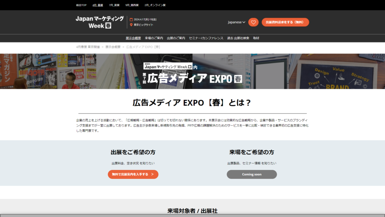Viewport: 385px width, 217px height.
Task: Click the venue text 東京ビッグサイト
Action: coord(143,25)
